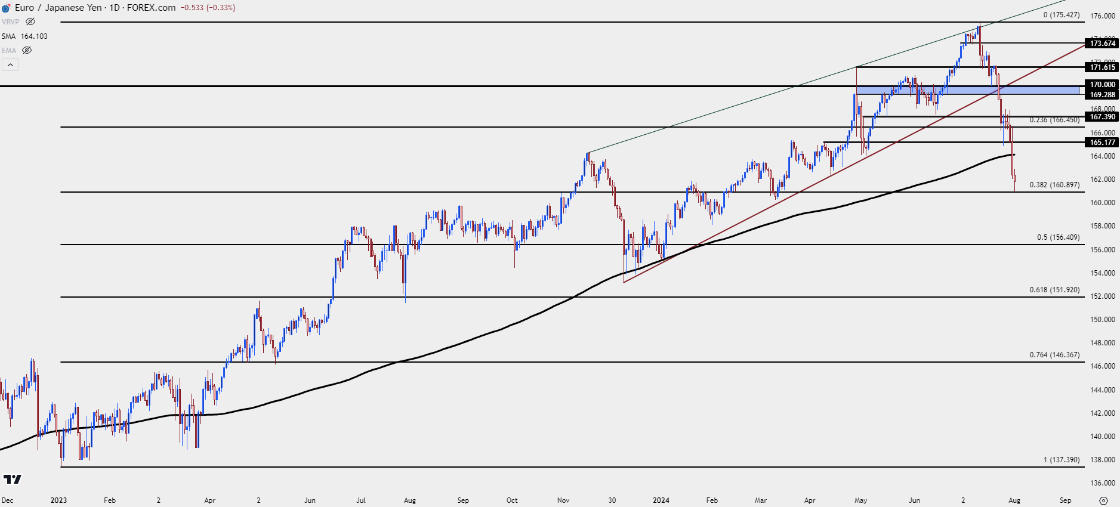Click the 136.000 price axis value
Viewport: 1120px width, 507px height.
1103,483
